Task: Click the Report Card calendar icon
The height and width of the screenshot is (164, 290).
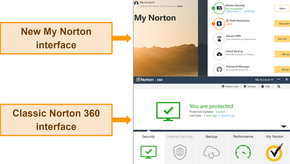Action: coord(223,86)
